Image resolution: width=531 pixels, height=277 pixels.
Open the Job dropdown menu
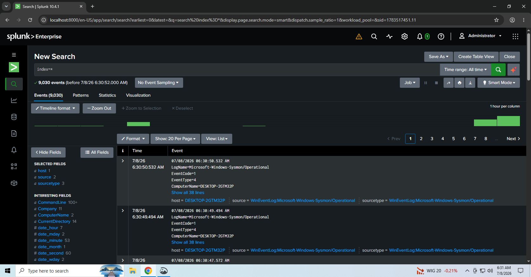pos(410,83)
